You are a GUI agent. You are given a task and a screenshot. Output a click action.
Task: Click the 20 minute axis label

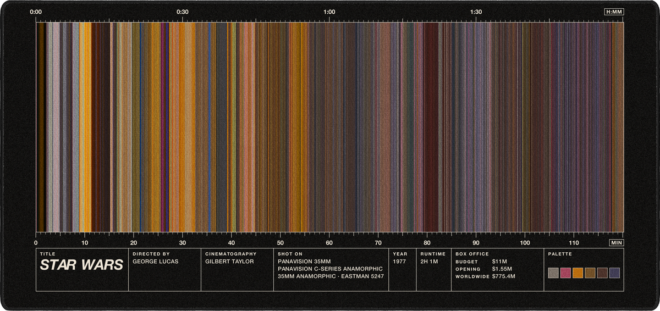134,242
